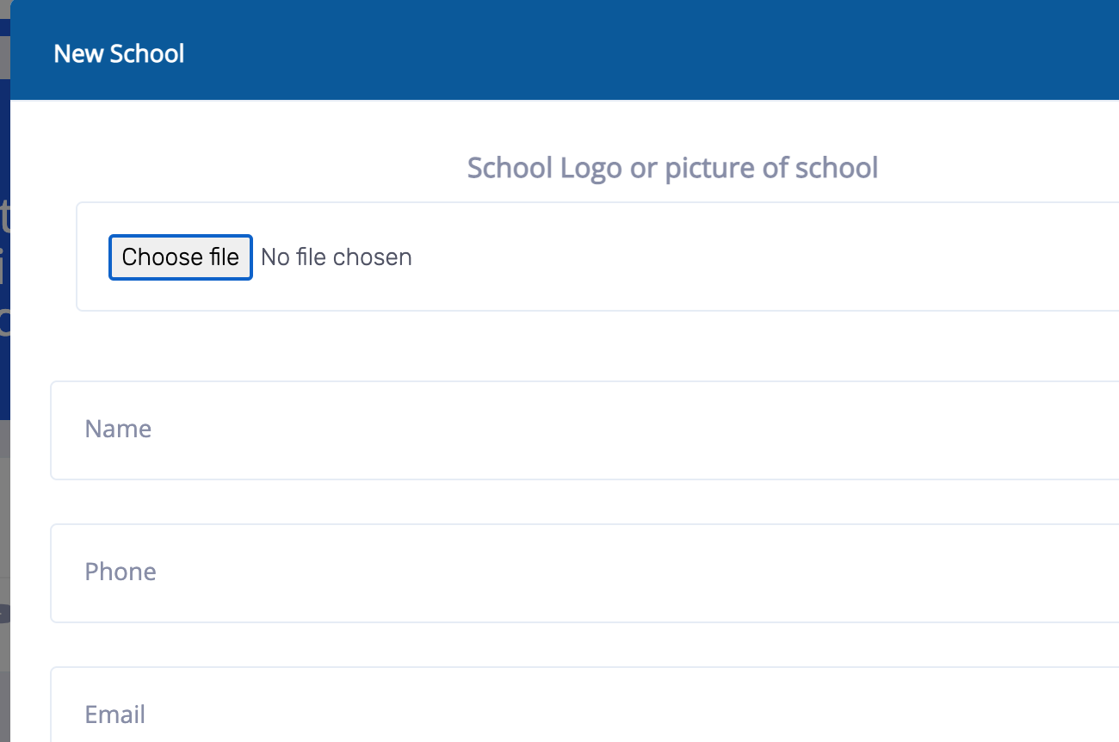Click the "Phone" placeholder label

121,572
